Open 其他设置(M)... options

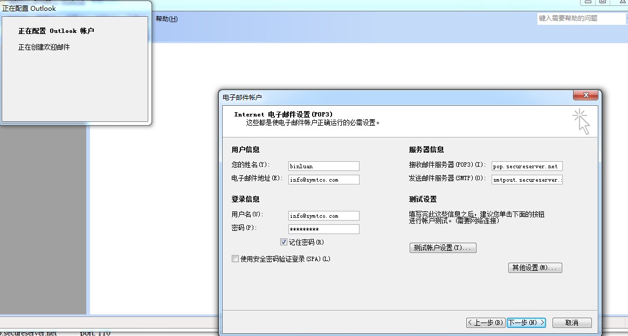coord(535,268)
